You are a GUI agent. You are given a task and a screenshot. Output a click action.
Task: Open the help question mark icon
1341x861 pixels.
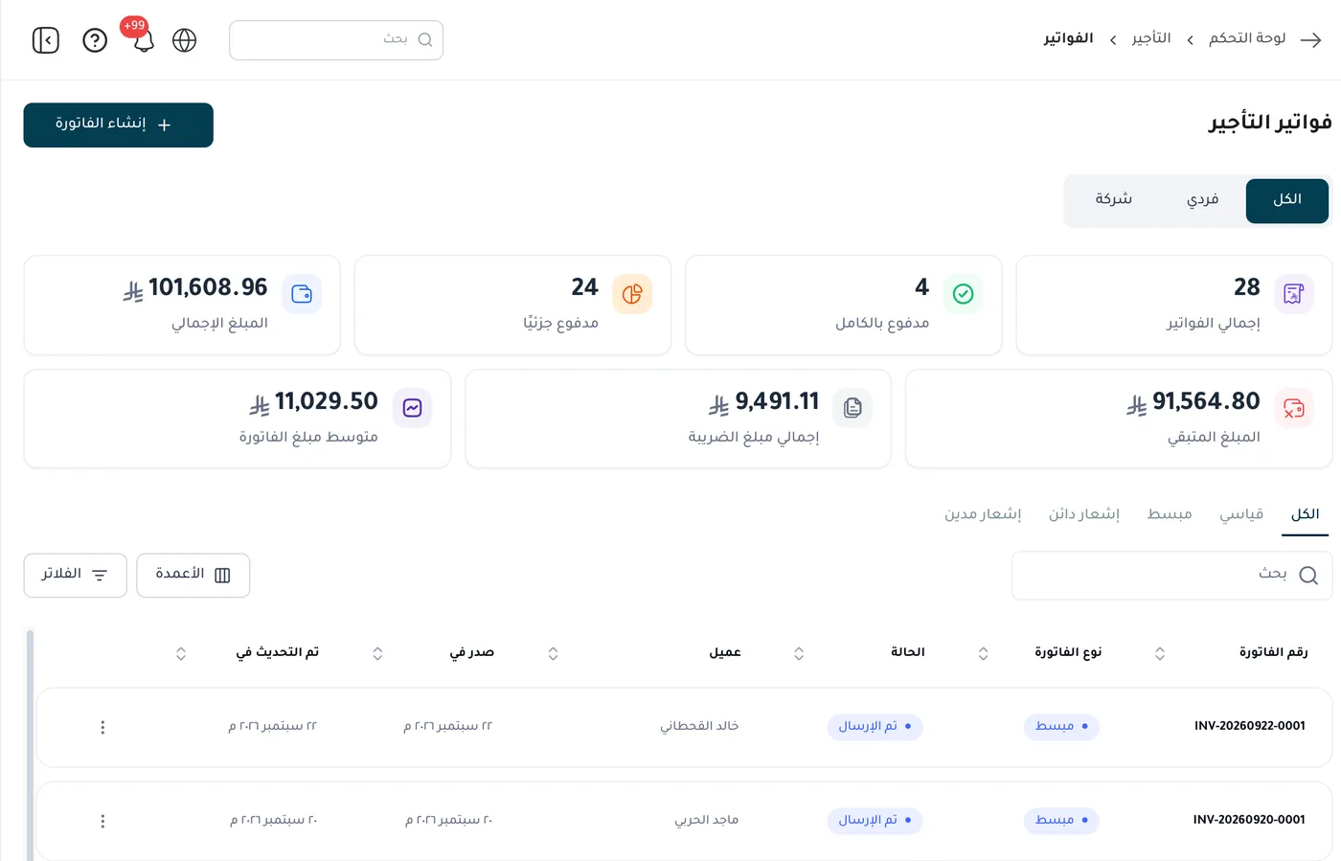point(95,40)
